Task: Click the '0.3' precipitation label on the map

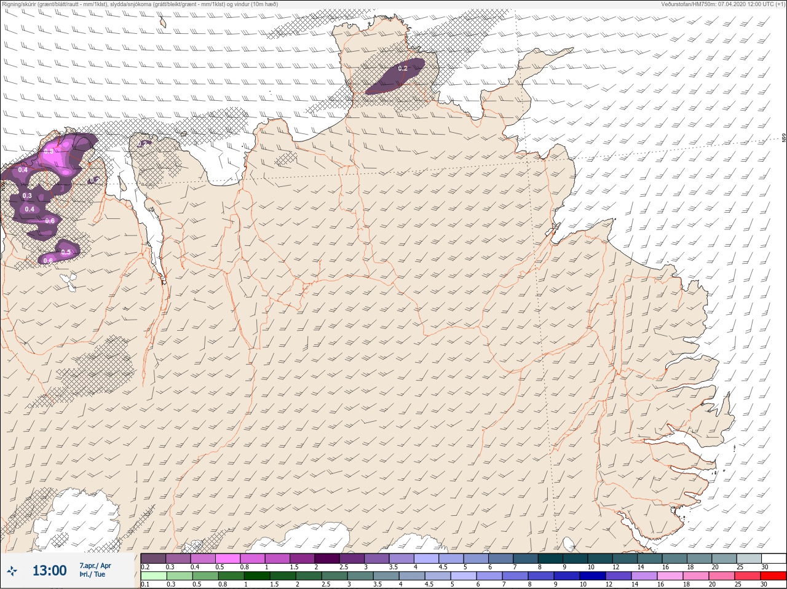Action: point(27,196)
